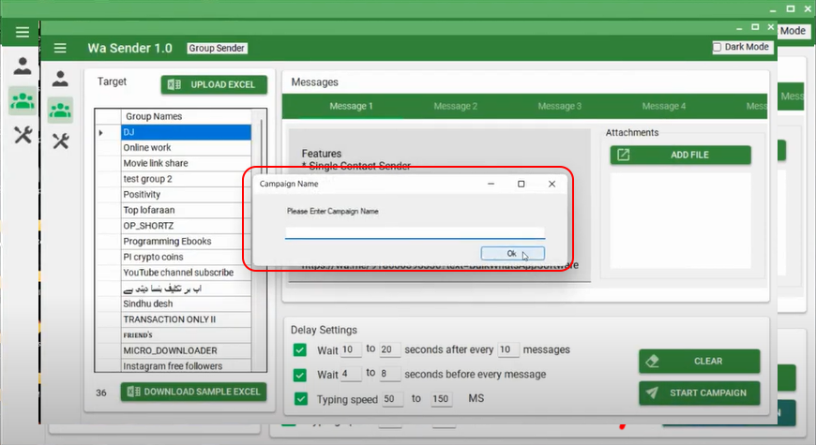Click the Add File attachment button
This screenshot has width=816, height=445.
[x=680, y=155]
